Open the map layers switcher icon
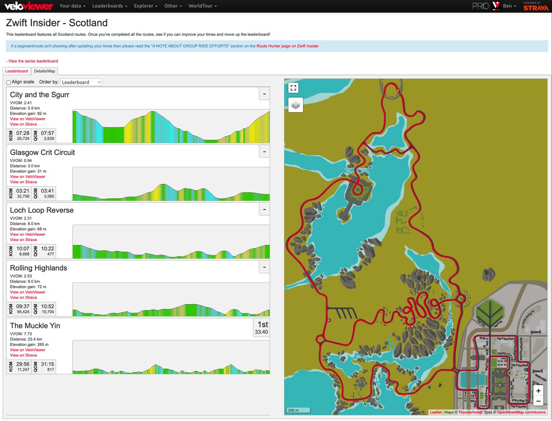Viewport: 552px width, 421px height. tap(295, 104)
